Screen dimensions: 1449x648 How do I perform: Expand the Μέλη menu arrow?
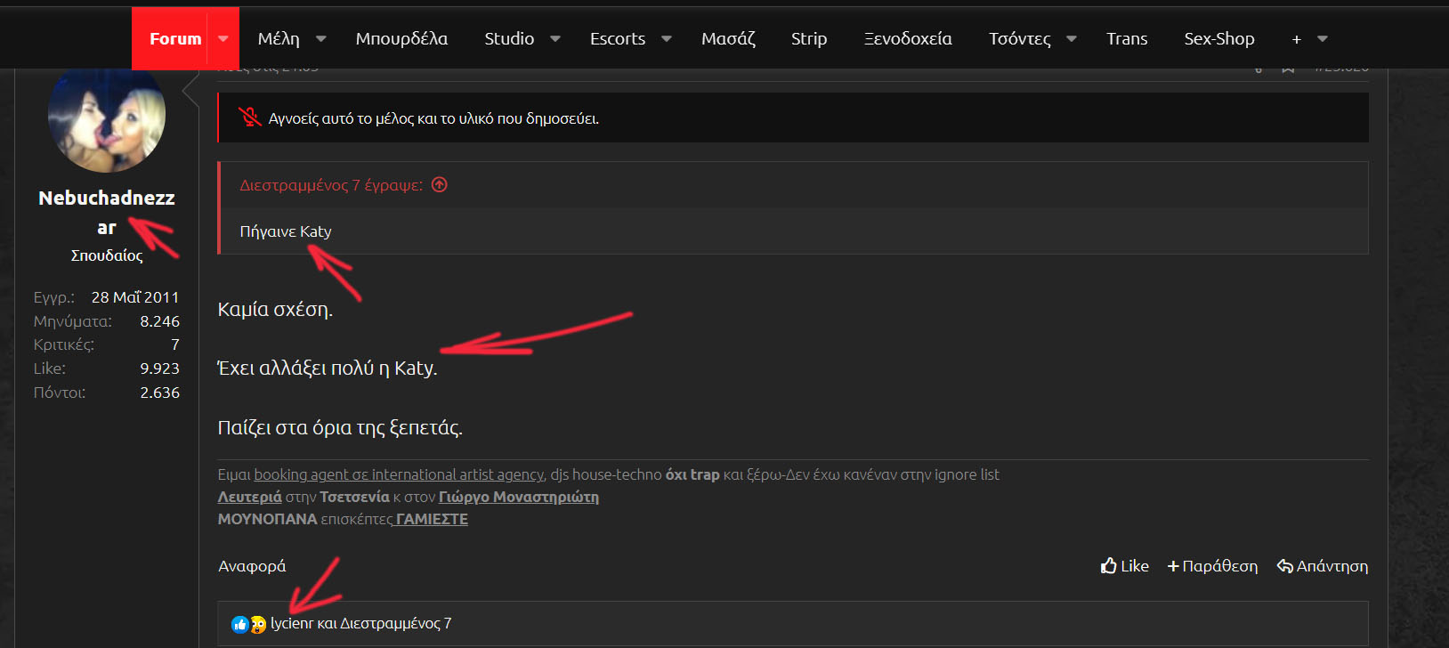click(x=321, y=39)
